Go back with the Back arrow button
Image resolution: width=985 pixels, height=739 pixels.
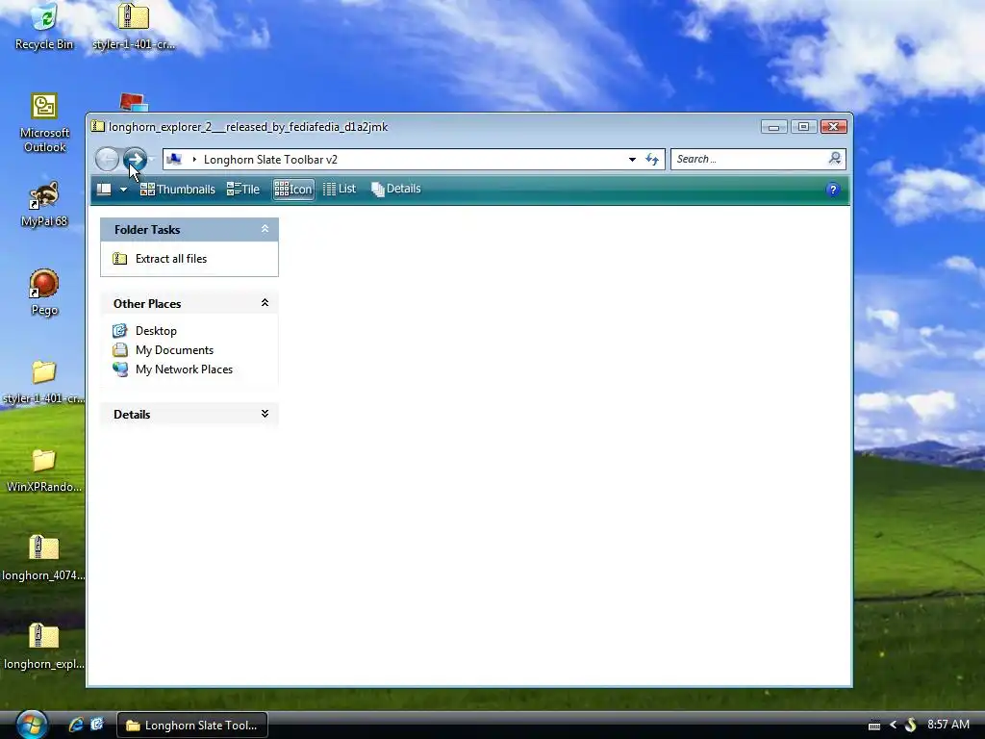coord(108,159)
